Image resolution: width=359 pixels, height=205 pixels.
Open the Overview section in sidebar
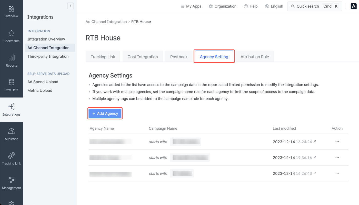point(11,12)
